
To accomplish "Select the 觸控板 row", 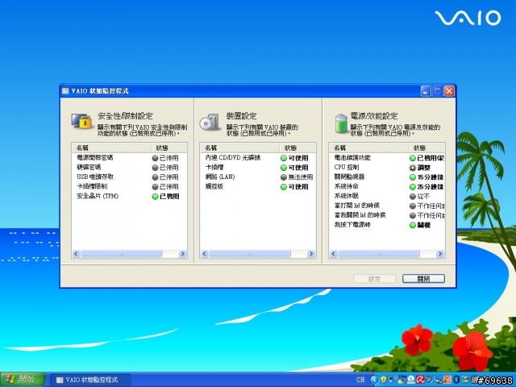I will pos(258,186).
